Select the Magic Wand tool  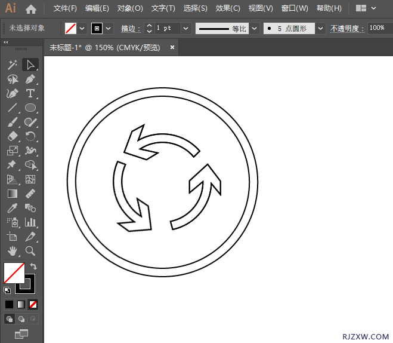(x=12, y=65)
